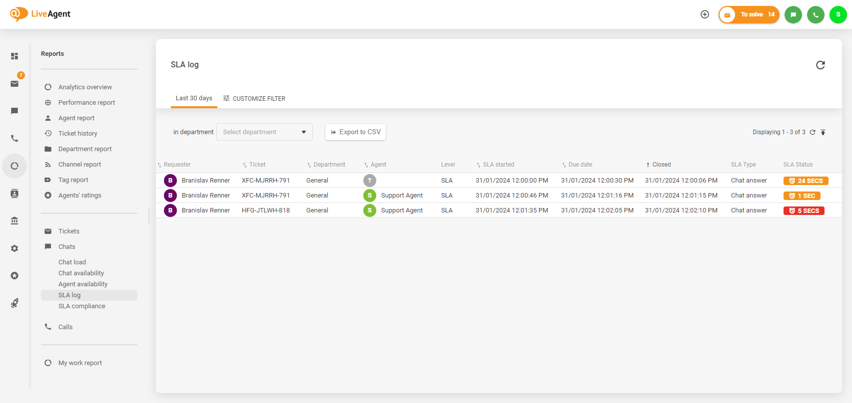The width and height of the screenshot is (852, 403).
Task: Click the plus circle icon in header
Action: 705,14
